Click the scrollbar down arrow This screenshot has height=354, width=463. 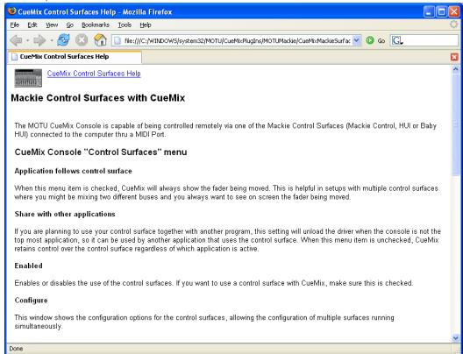(x=455, y=338)
